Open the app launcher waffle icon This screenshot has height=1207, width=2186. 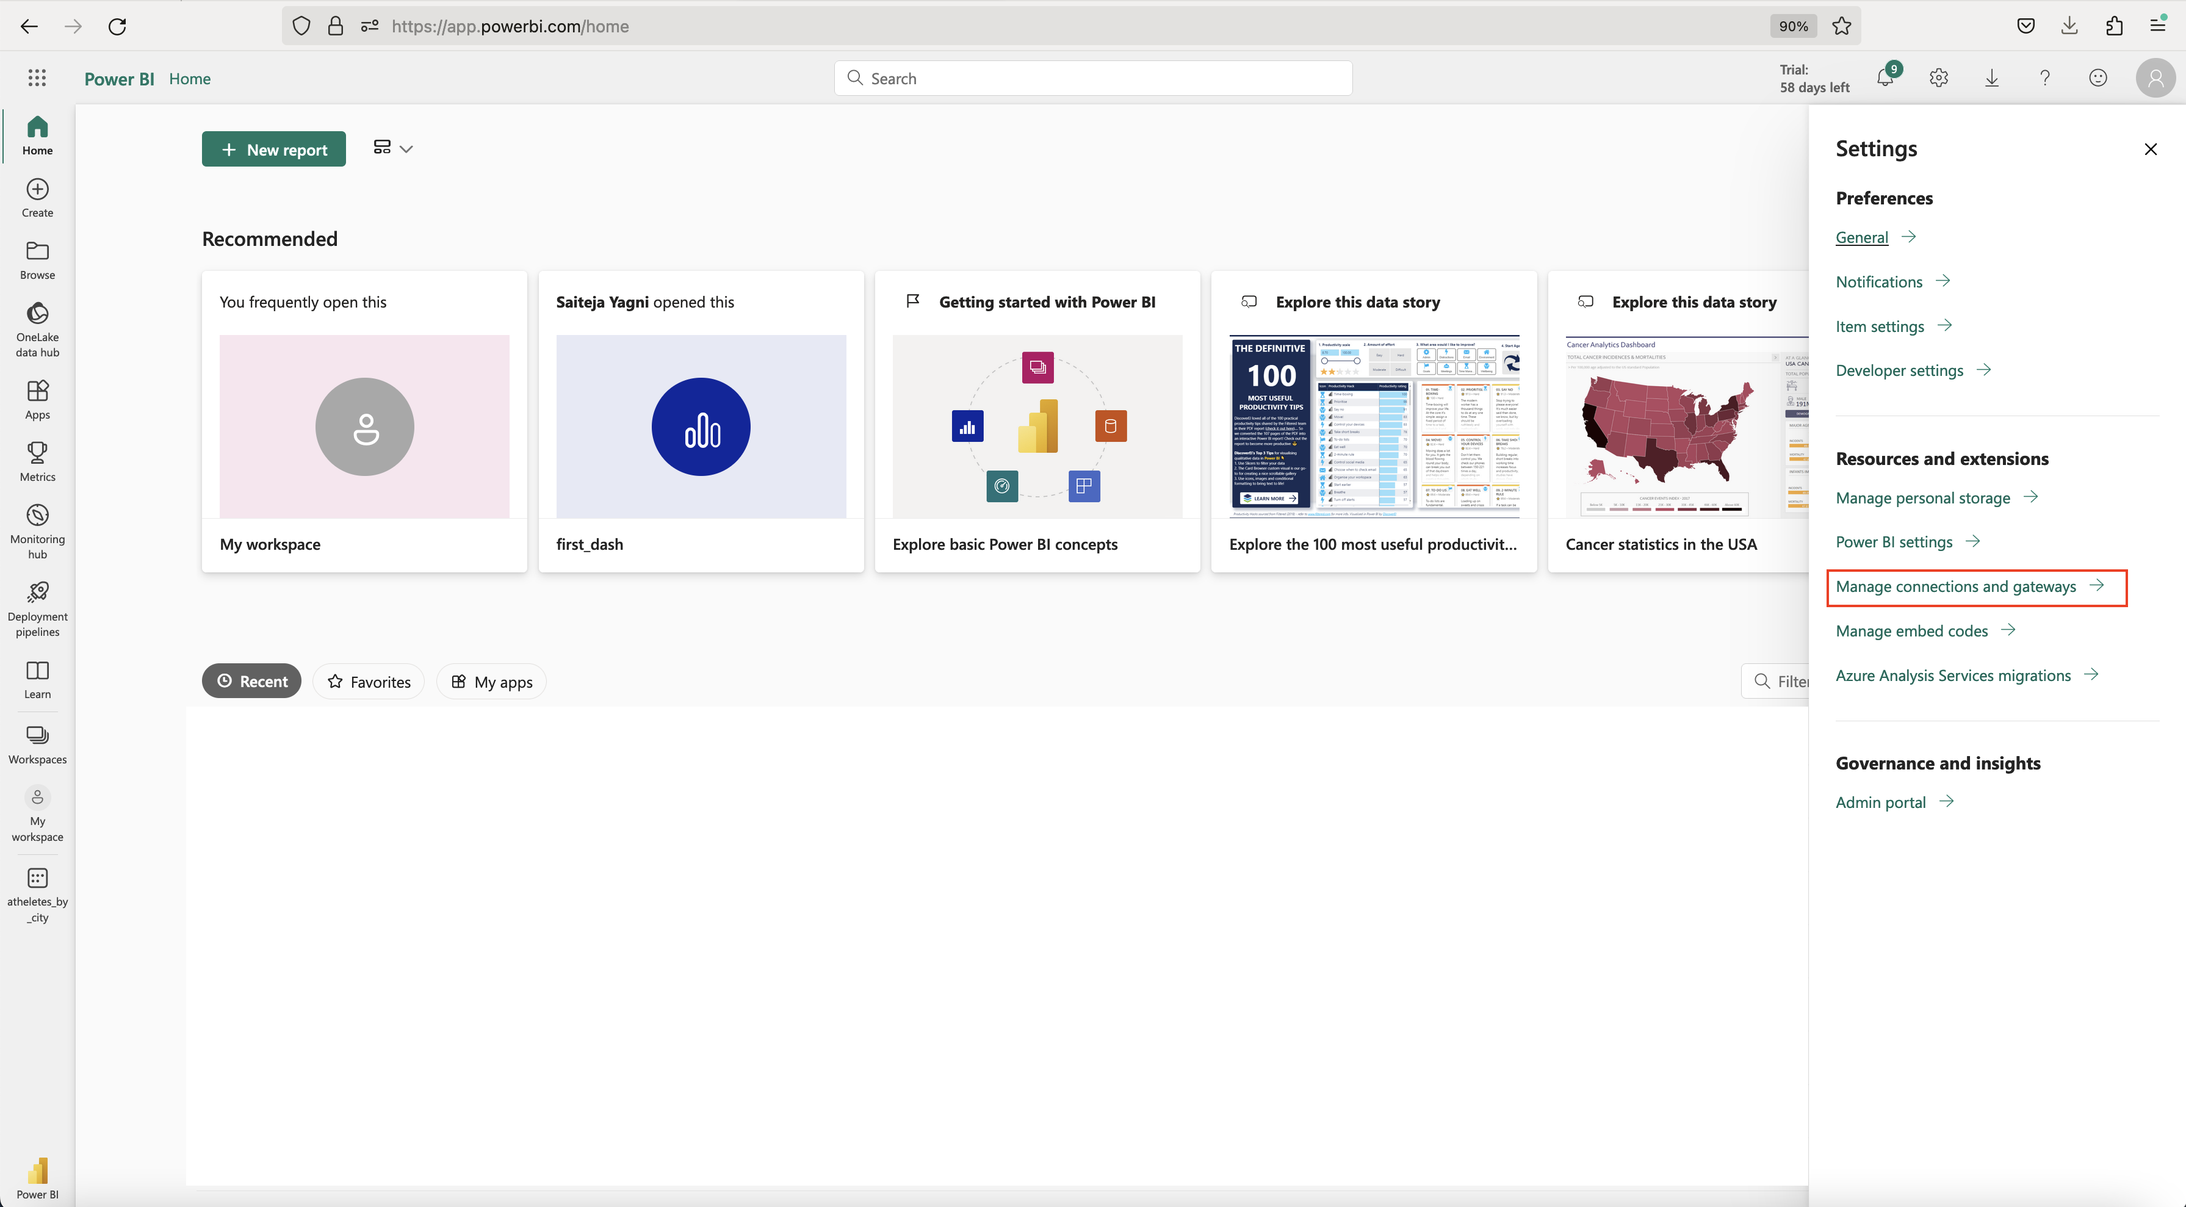37,78
